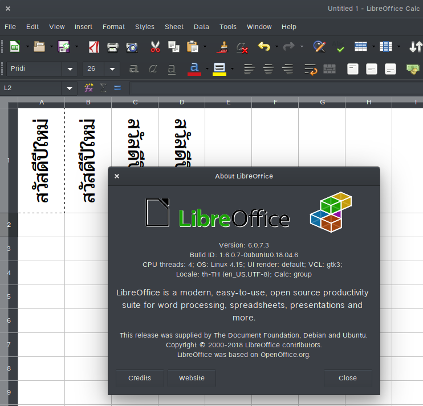Click the Website button
Image resolution: width=423 pixels, height=406 pixels.
coord(192,378)
